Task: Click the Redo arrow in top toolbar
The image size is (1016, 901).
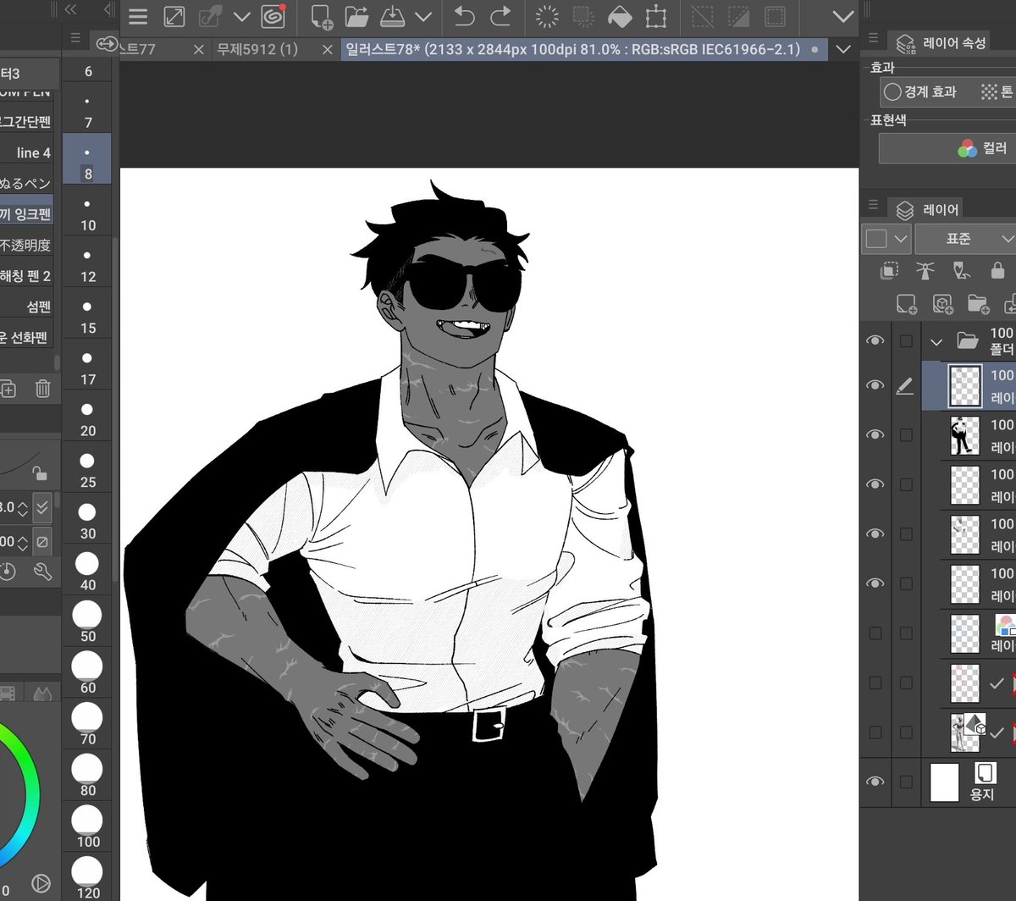Action: [501, 16]
